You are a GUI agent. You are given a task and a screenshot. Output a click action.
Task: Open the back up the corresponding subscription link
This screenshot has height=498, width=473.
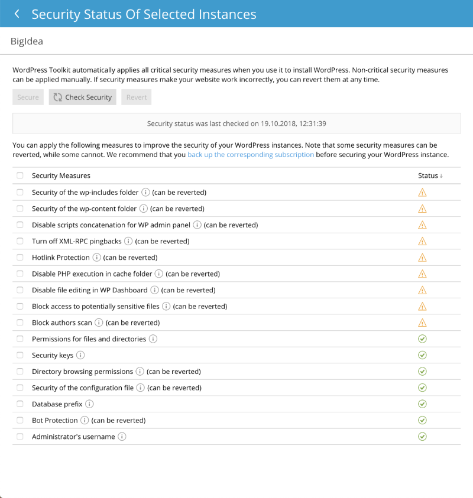click(251, 155)
